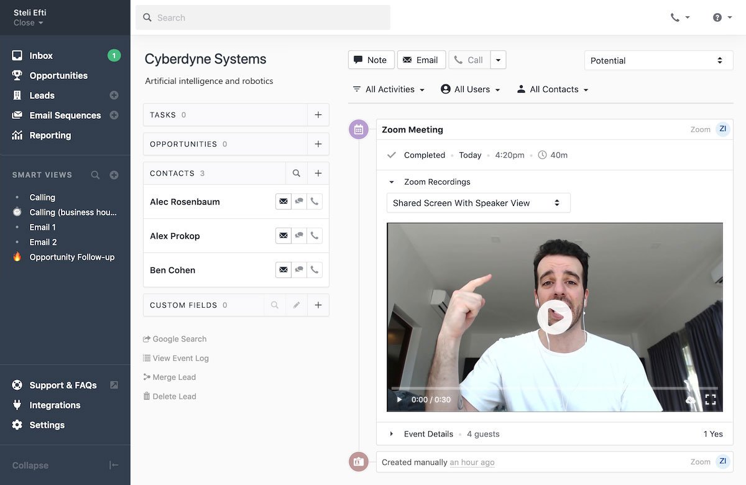
Task: Open All Users filter
Action: coord(471,89)
